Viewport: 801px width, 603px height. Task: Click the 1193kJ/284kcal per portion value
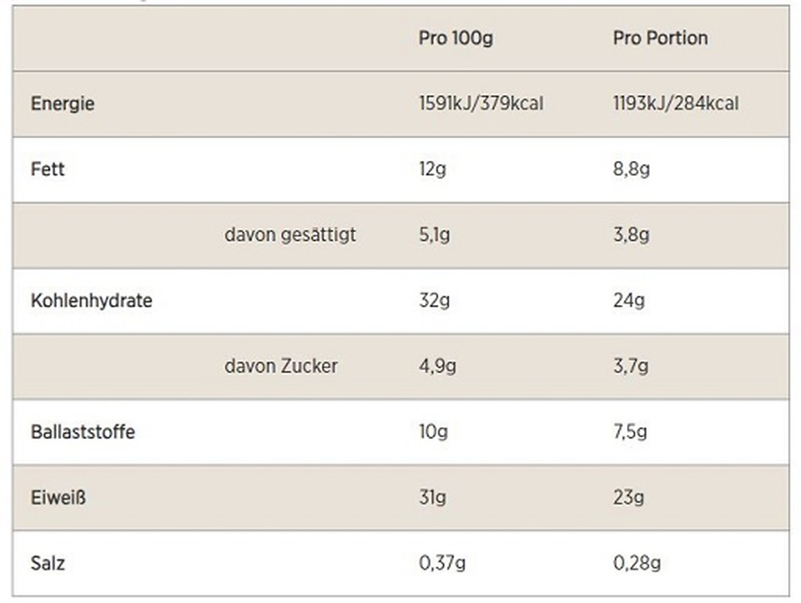(675, 104)
